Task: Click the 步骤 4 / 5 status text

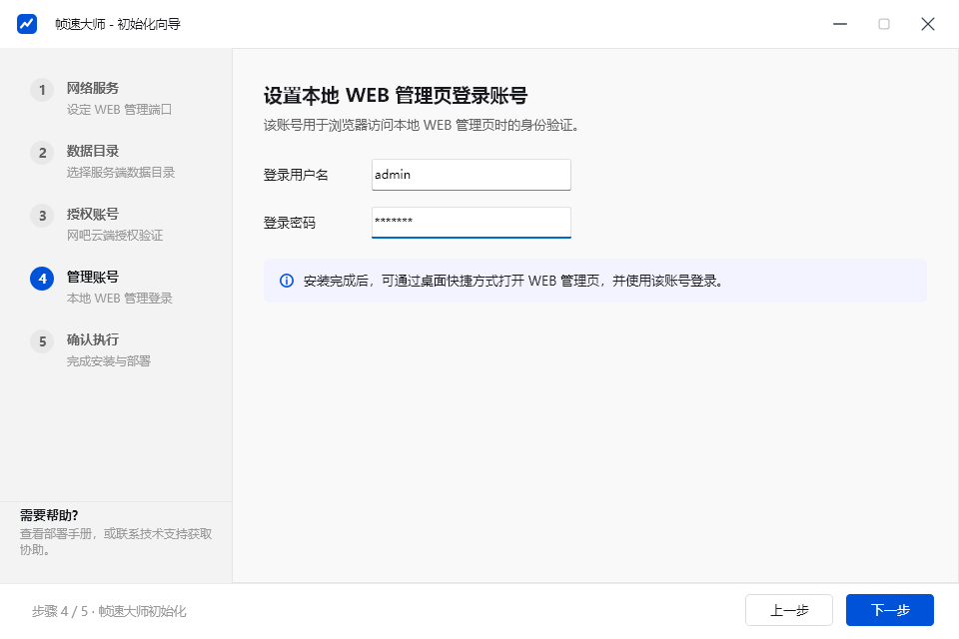Action: (109, 611)
